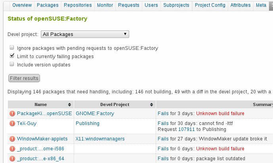Screen dimensions: 273x163
Task: Click error icon for _product e-x86_64 row
Action: pos(12,159)
